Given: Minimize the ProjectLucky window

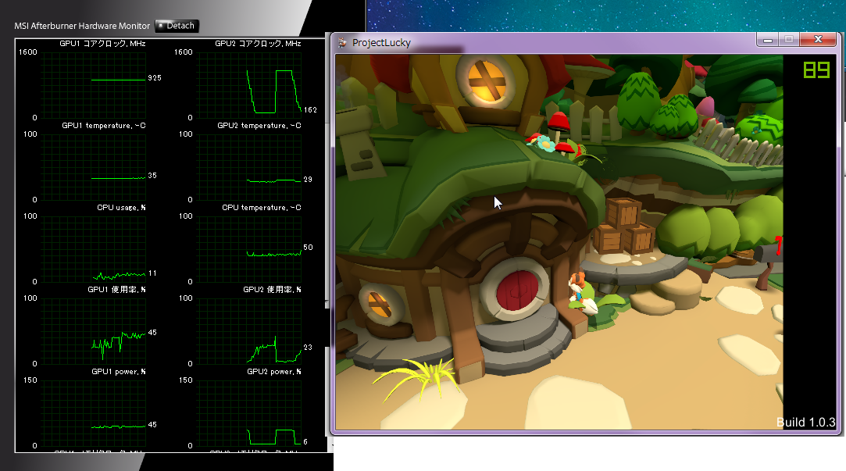Looking at the screenshot, I should (768, 39).
